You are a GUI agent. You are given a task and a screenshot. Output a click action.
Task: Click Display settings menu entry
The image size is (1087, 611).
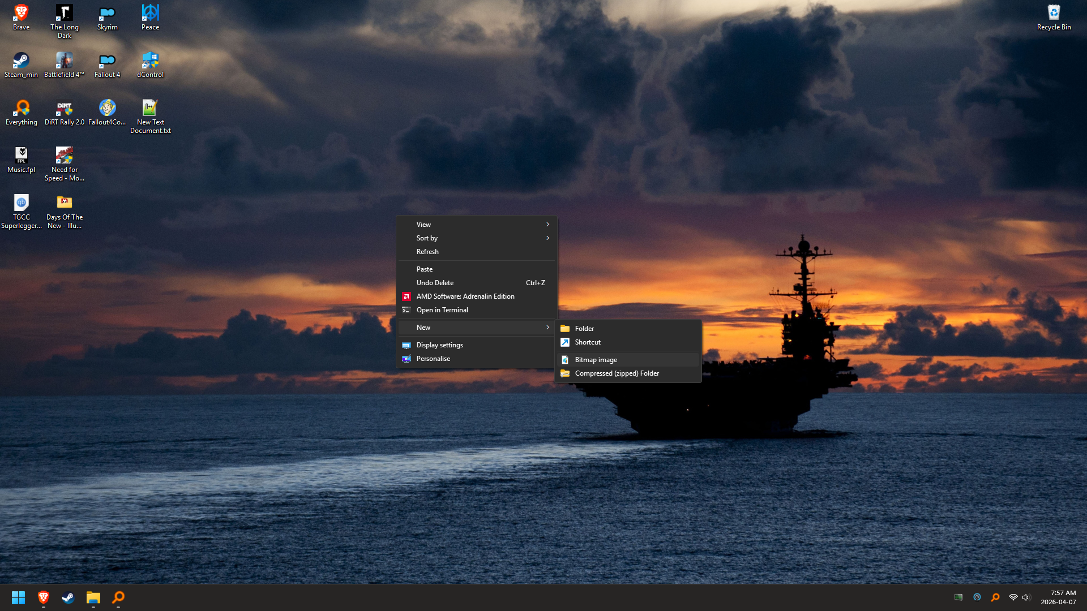tap(439, 345)
